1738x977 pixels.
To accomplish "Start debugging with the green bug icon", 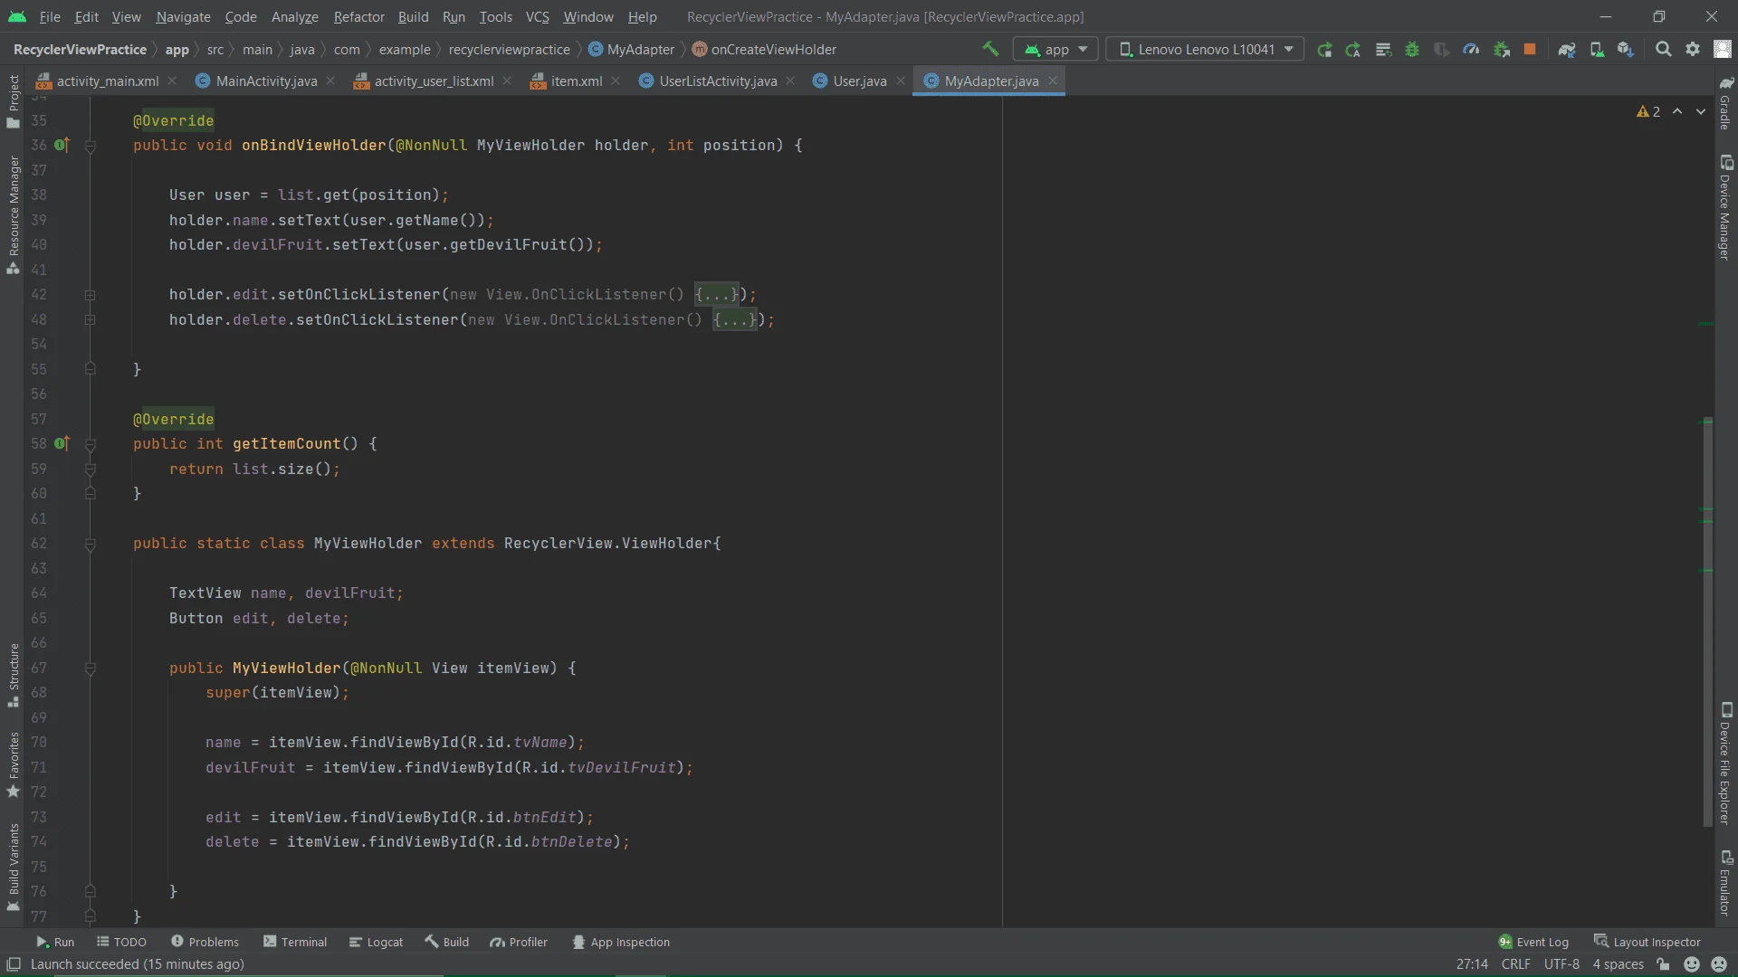I will tap(1412, 49).
